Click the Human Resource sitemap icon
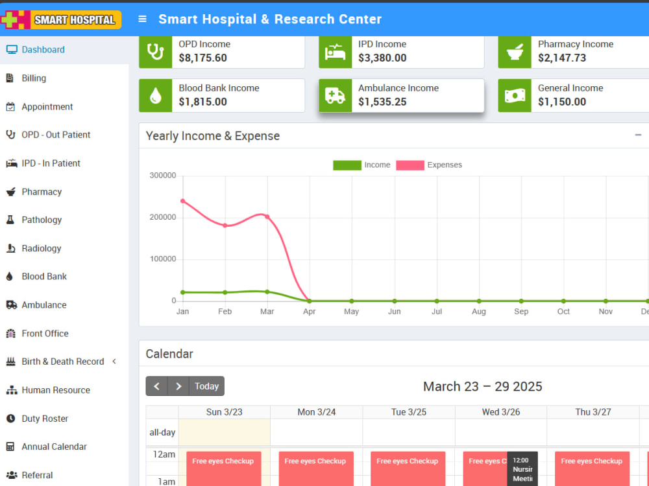This screenshot has width=649, height=486. 12,390
